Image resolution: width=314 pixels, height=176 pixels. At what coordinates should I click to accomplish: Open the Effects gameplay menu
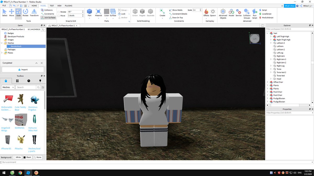click(206, 13)
